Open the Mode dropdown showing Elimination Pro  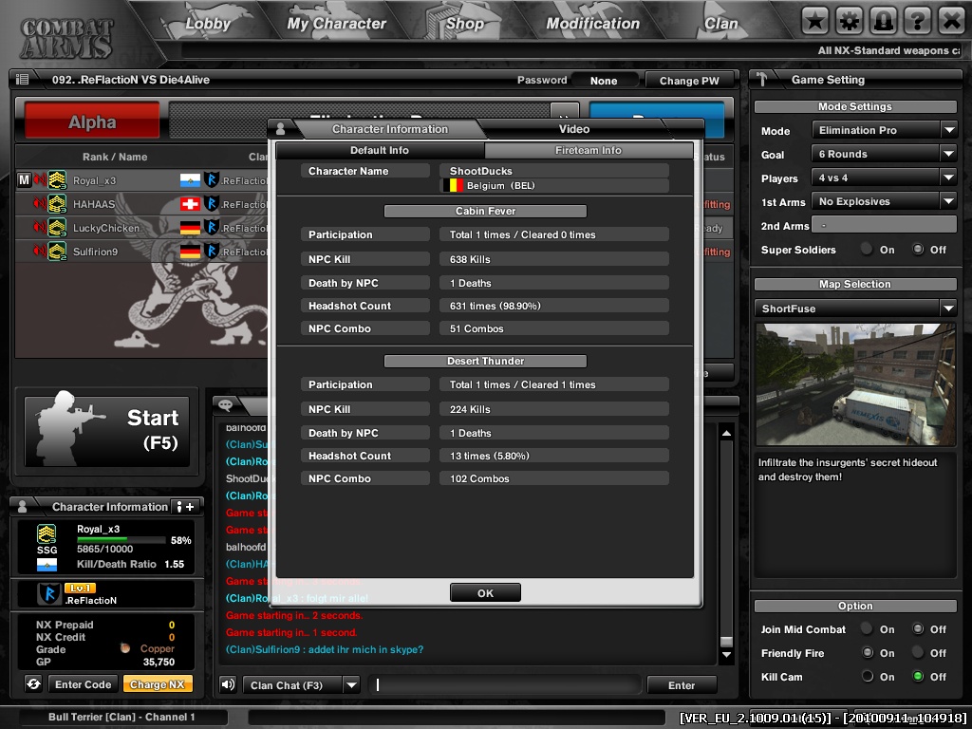pyautogui.click(x=884, y=130)
